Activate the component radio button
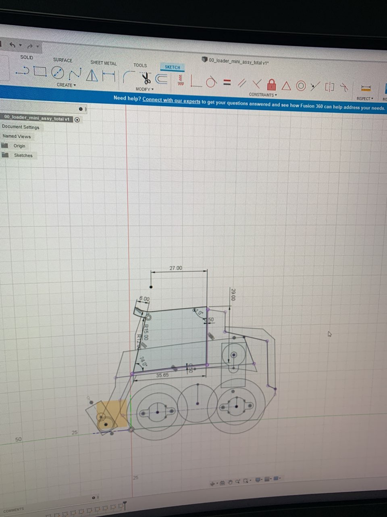The height and width of the screenshot is (517, 387). tap(77, 120)
